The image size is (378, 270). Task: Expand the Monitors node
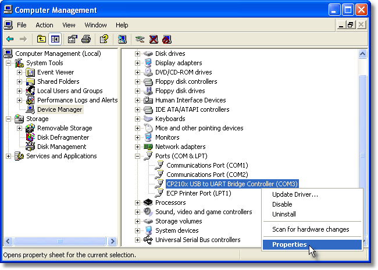click(137, 137)
